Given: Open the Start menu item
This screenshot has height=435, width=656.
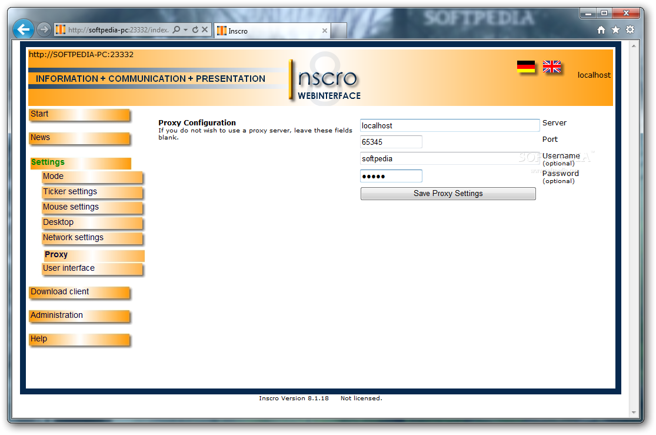Looking at the screenshot, I should 79,114.
